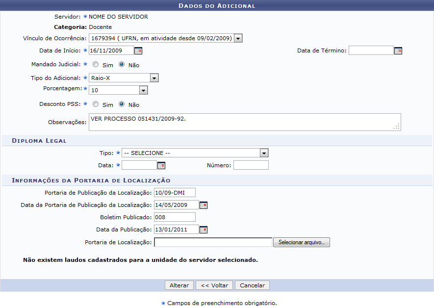The width and height of the screenshot is (434, 306).
Task: Open calendar picker for Data de Início
Action: coord(138,51)
